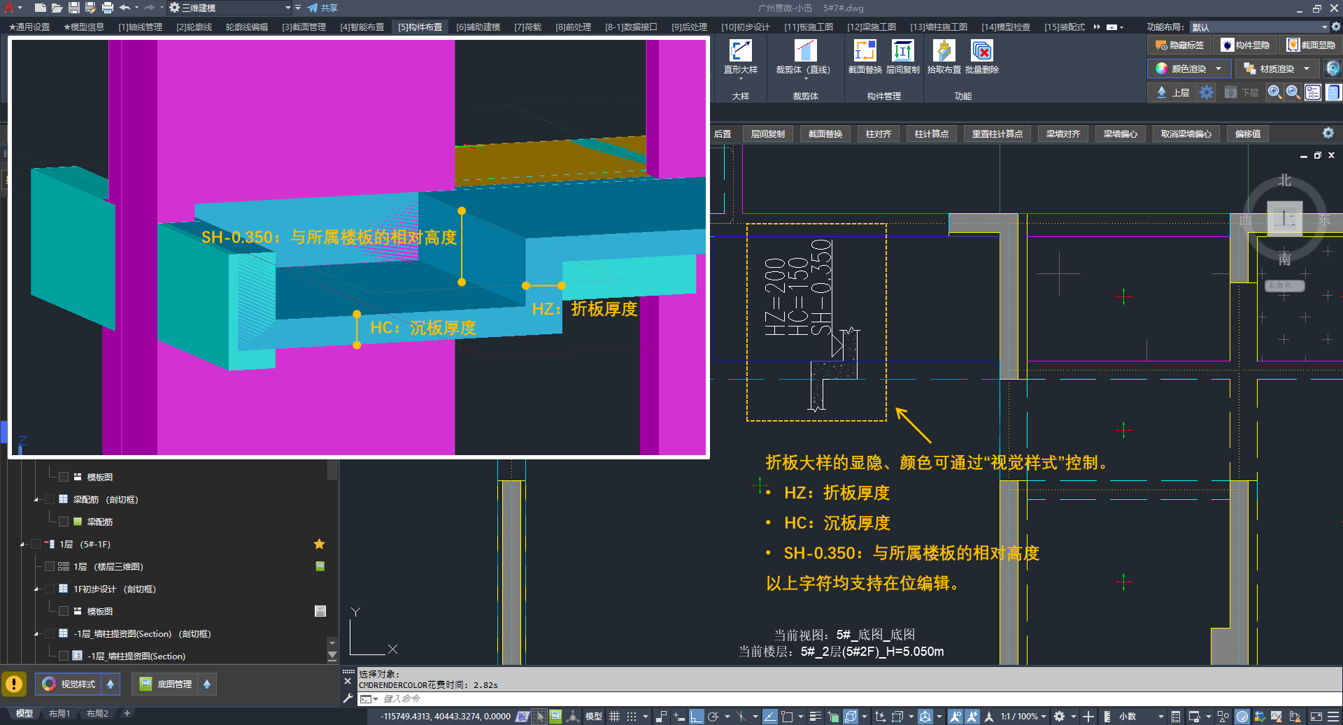Screen dimensions: 1343x725
Task: Check the 梁配筋 checkbox in the tree
Action: click(64, 522)
